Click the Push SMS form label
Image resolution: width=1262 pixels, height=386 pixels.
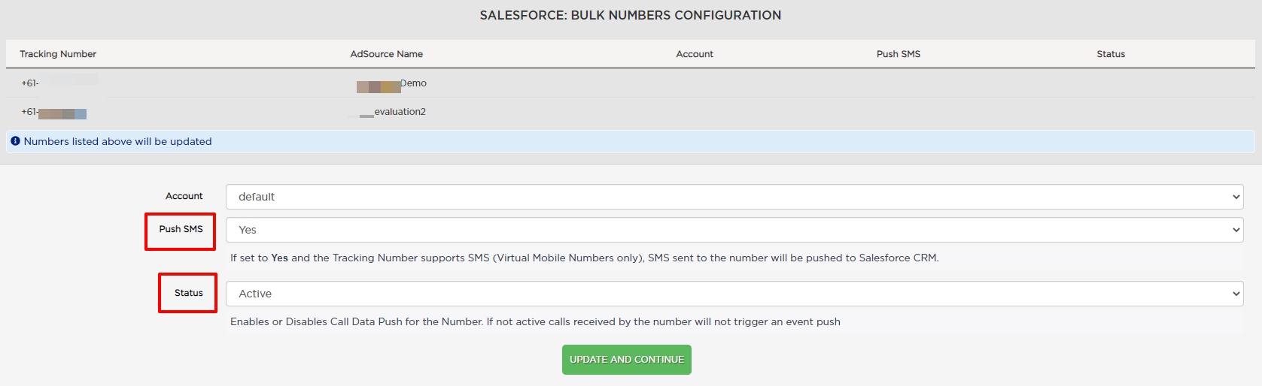pyautogui.click(x=181, y=229)
